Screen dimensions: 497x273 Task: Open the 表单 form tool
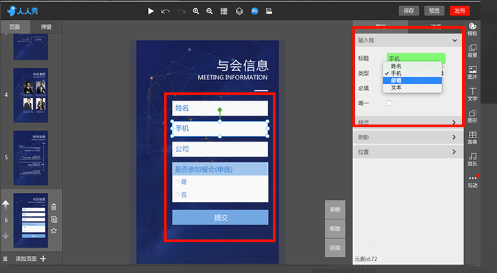click(472, 138)
